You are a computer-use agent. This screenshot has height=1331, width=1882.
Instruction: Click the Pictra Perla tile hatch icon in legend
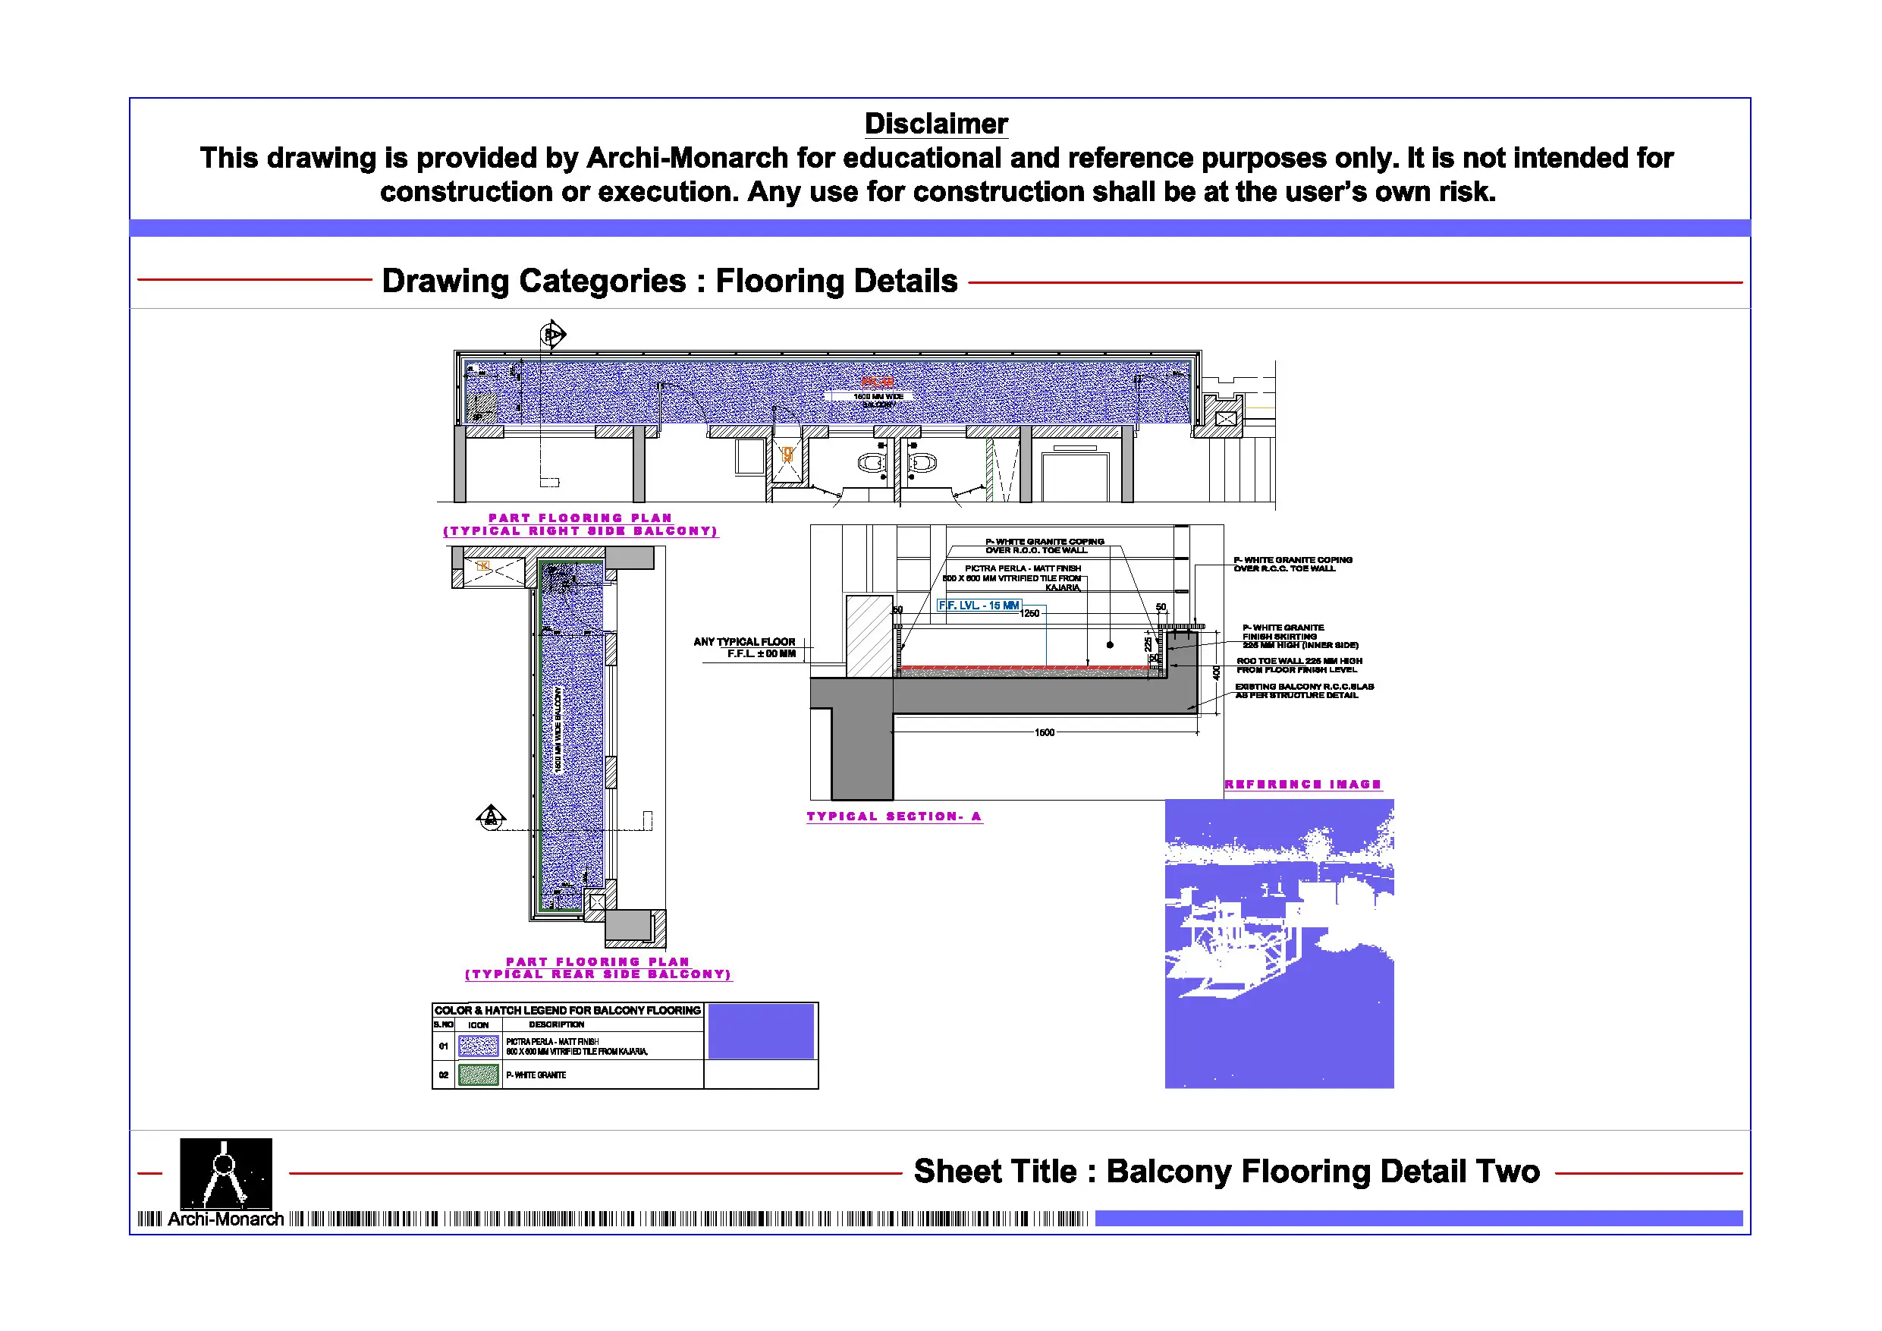pyautogui.click(x=479, y=1046)
